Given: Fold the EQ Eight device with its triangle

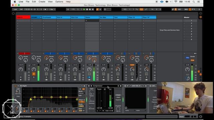Looking at the screenshot, I should pos(18,86).
